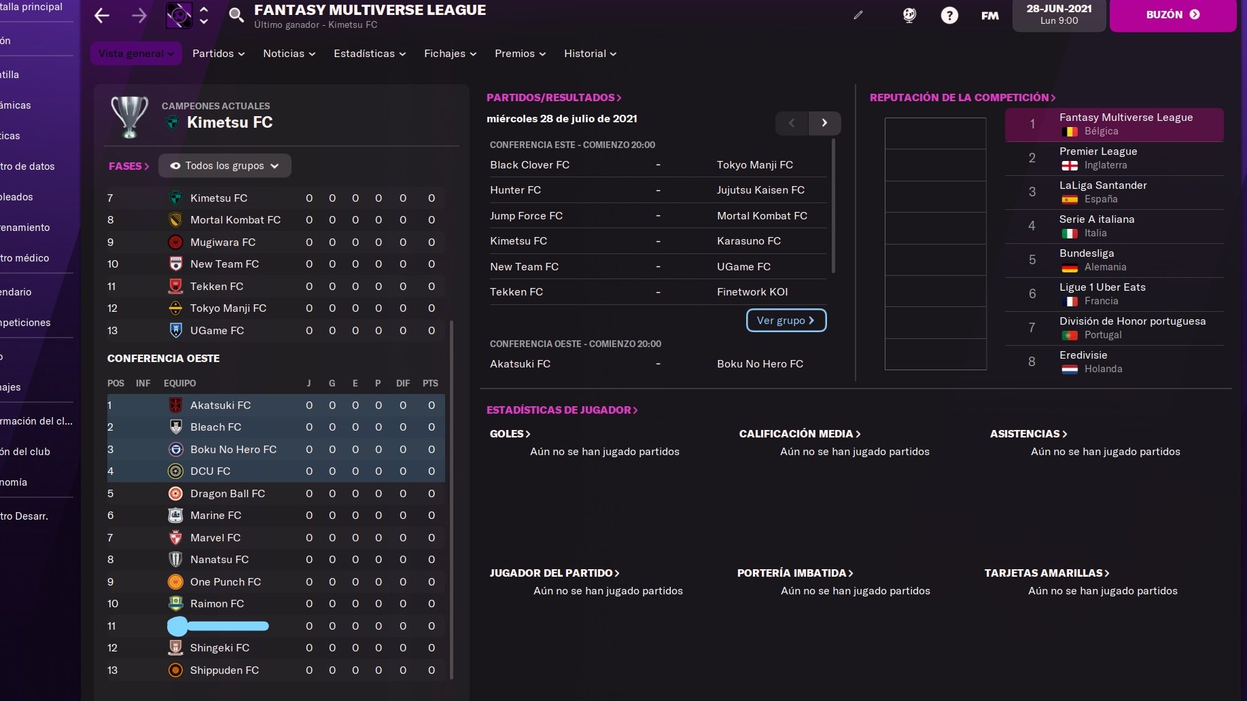Viewport: 1247px width, 701px height.
Task: Go forward with the right arrow
Action: coord(139,16)
